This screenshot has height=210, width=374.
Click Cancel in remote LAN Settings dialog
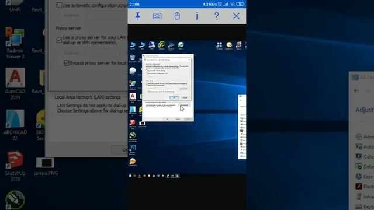(x=185, y=97)
